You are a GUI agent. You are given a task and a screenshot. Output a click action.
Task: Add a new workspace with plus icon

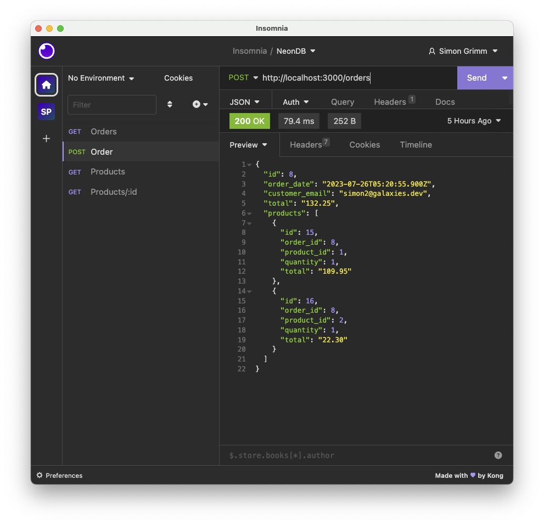pyautogui.click(x=46, y=139)
